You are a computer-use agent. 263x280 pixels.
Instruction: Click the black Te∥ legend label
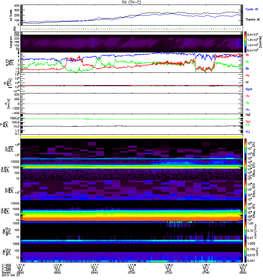click(x=248, y=115)
